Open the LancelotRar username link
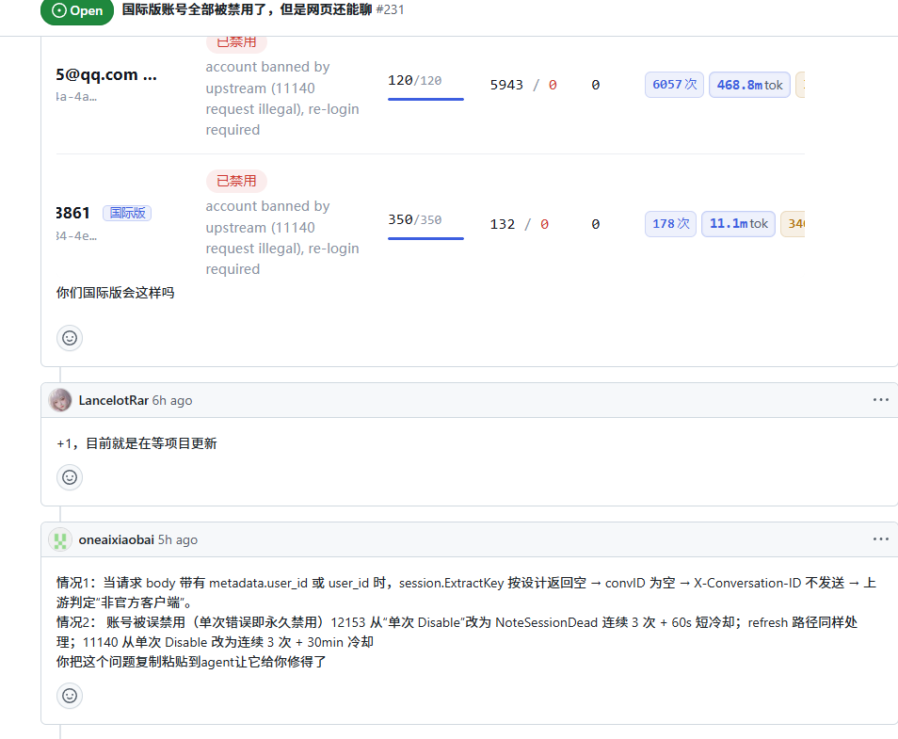Screen dimensions: 898x739 coord(113,400)
